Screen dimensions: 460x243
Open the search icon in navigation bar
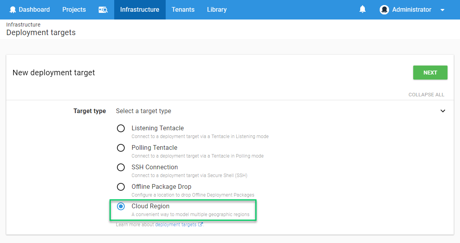[103, 10]
